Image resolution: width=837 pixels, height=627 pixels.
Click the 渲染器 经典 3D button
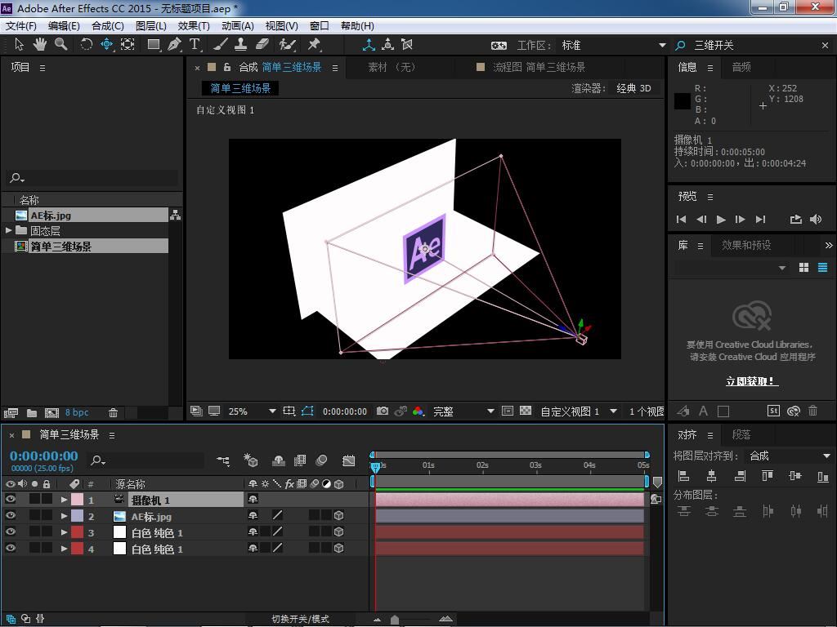tap(633, 88)
